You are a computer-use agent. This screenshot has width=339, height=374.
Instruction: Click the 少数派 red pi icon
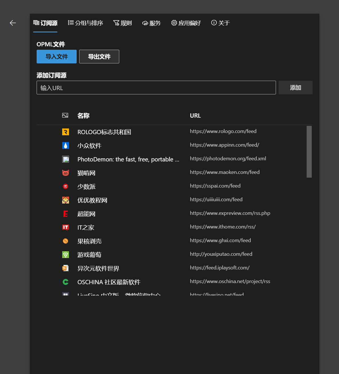click(66, 186)
